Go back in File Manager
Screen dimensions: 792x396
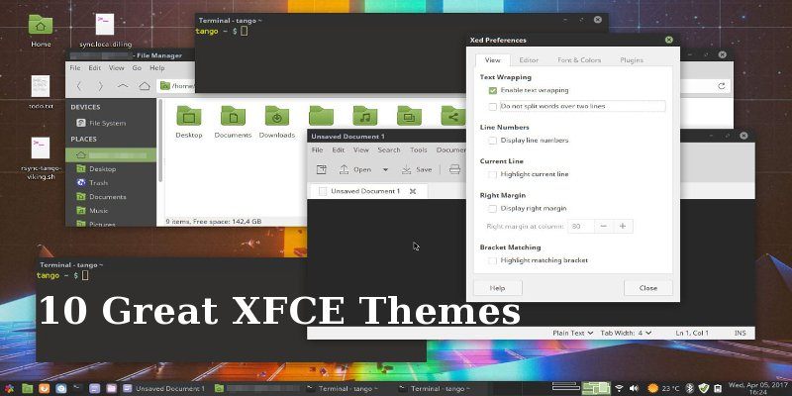coord(79,86)
